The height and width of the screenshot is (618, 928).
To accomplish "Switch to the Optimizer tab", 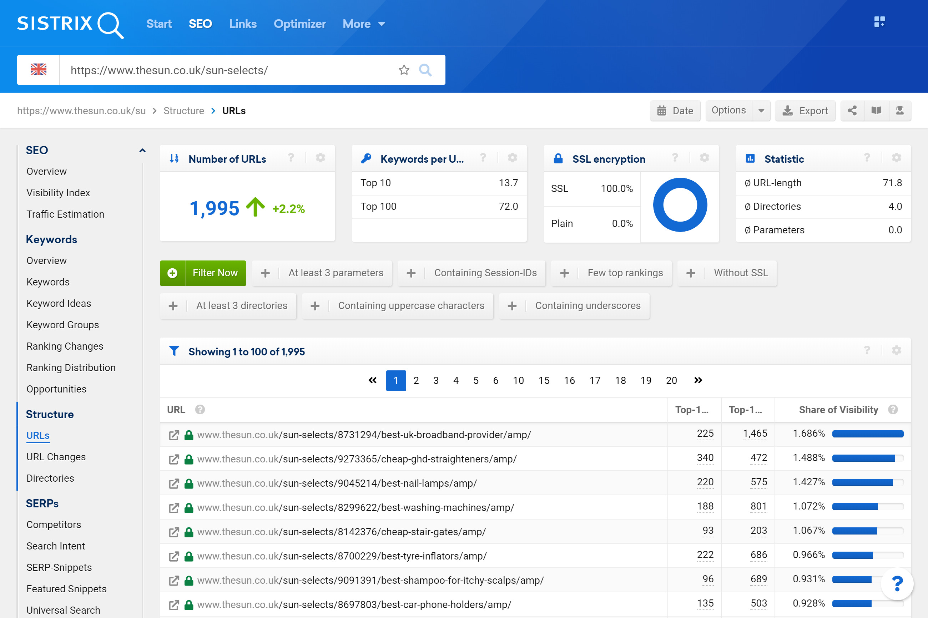I will 299,24.
